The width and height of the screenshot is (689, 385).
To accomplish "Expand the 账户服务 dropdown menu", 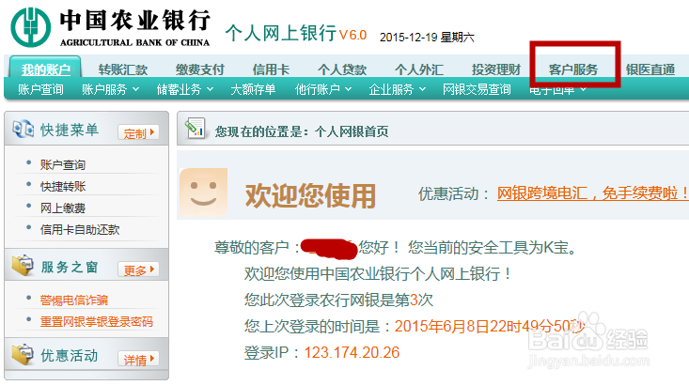I will (x=110, y=89).
